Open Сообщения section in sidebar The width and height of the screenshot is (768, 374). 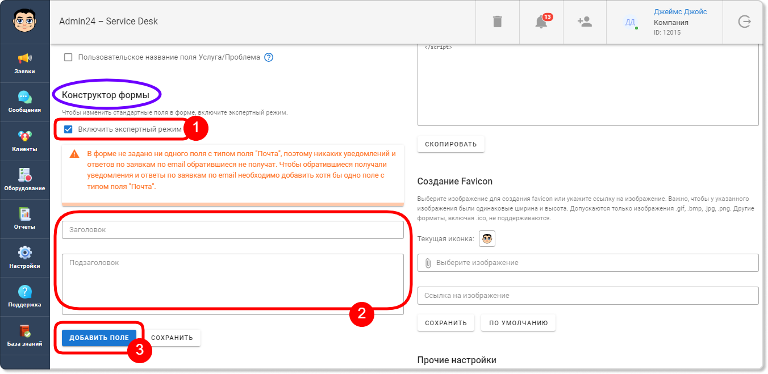[x=24, y=102]
